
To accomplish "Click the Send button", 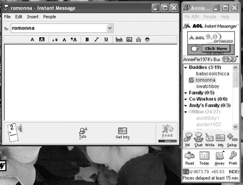I will point(167,131).
